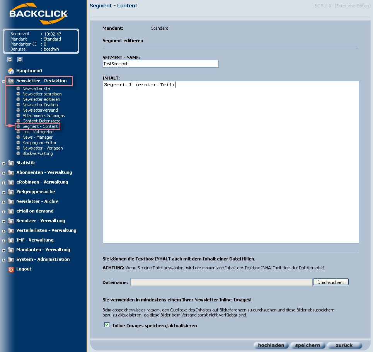Open Newsletter - Vorlagen menu entry
The image size is (373, 352).
pyautogui.click(x=43, y=148)
